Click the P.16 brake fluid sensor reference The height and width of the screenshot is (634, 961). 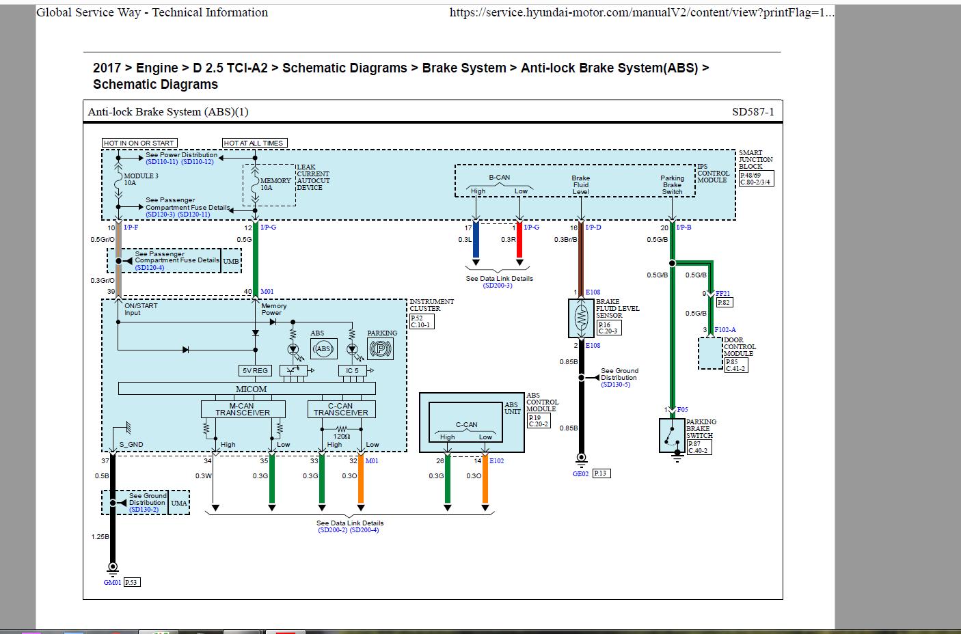click(x=604, y=325)
